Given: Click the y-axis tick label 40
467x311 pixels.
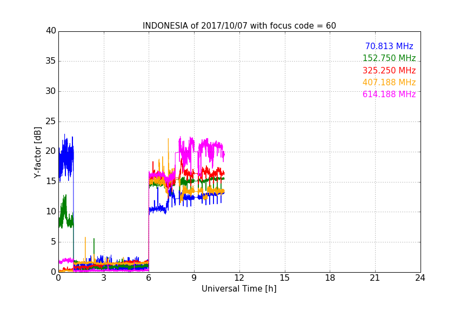Looking at the screenshot, I should pyautogui.click(x=51, y=31).
